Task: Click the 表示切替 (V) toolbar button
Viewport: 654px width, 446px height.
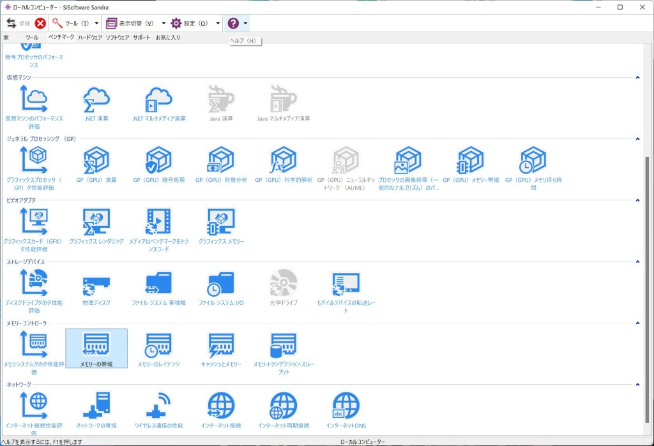Action: coord(130,24)
